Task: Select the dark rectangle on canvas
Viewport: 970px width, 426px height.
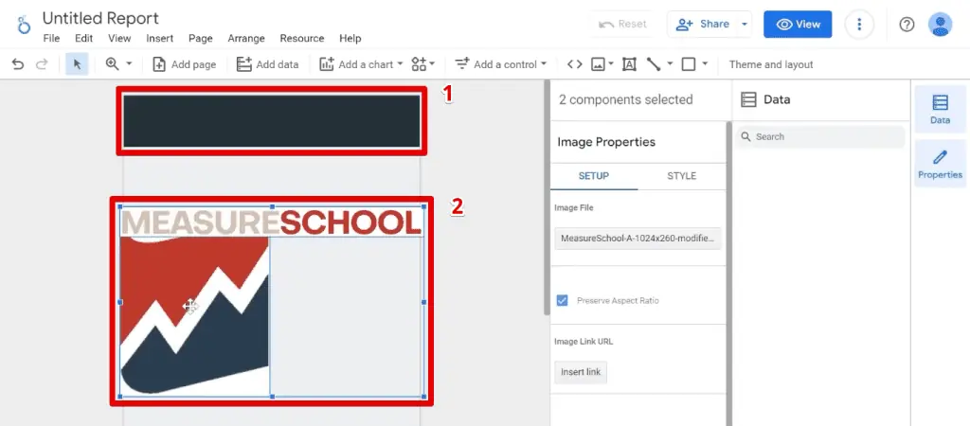Action: click(272, 121)
